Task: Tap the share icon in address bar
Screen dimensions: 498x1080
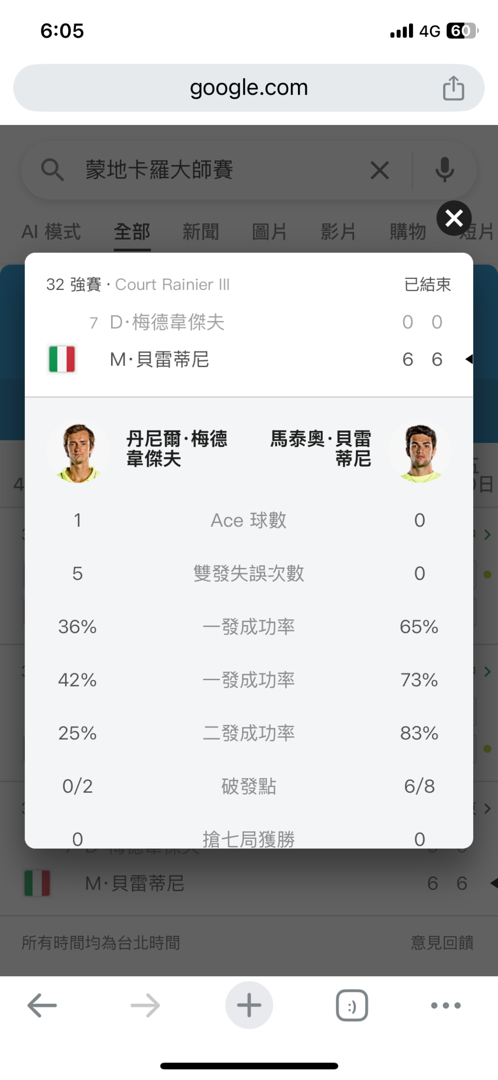Action: point(453,88)
